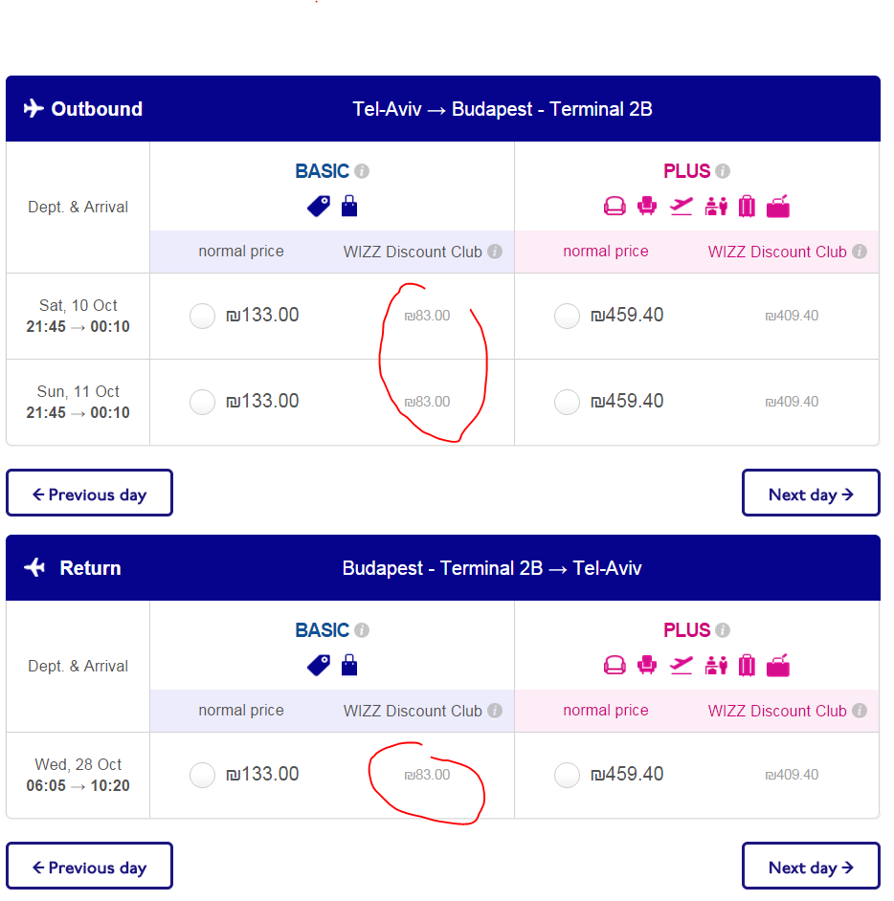Click the outbound BASIC price tag icon
This screenshot has width=894, height=901.
click(319, 207)
